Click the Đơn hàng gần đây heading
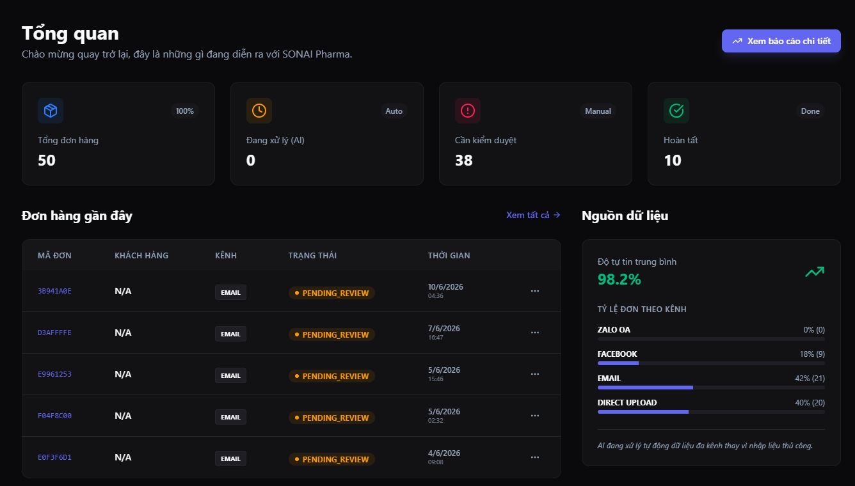The width and height of the screenshot is (855, 486). coord(77,216)
